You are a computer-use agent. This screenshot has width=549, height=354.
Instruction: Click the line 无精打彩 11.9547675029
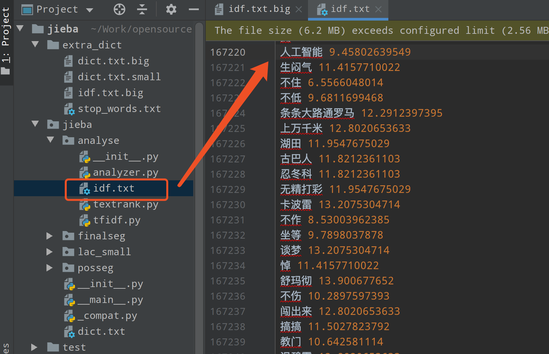pyautogui.click(x=345, y=189)
